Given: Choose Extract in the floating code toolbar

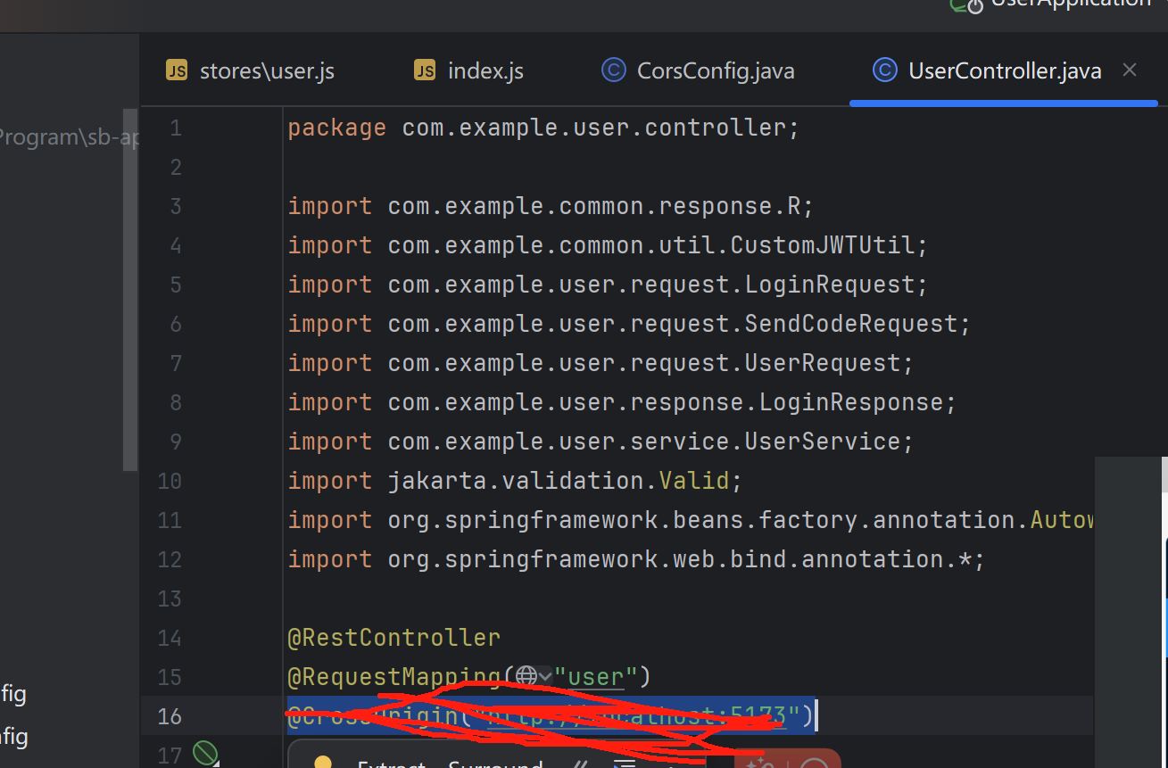Looking at the screenshot, I should [391, 764].
